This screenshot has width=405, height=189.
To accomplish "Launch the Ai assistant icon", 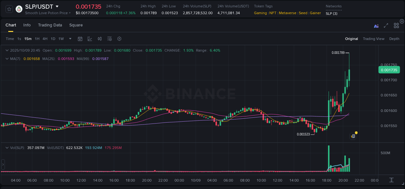I will tap(376, 26).
